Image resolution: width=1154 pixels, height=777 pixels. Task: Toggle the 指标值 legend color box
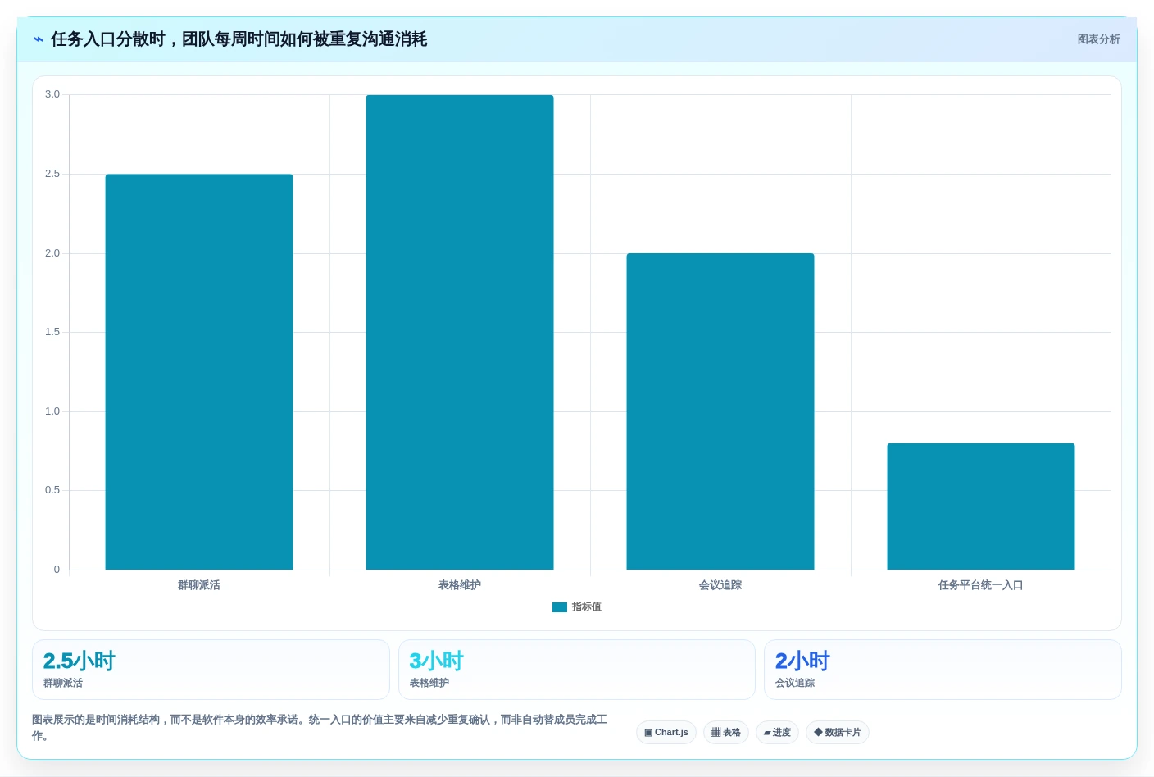(x=560, y=607)
